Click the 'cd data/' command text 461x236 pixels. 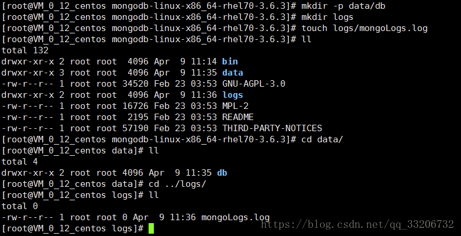pos(322,139)
